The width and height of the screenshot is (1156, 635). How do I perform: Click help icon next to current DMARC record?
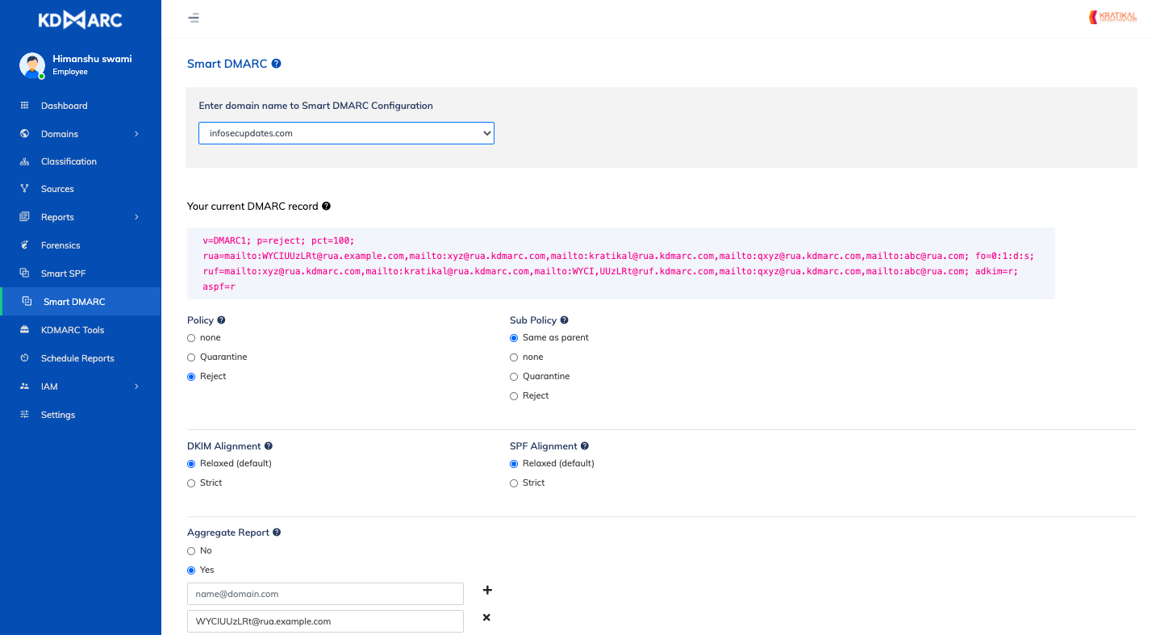point(326,207)
